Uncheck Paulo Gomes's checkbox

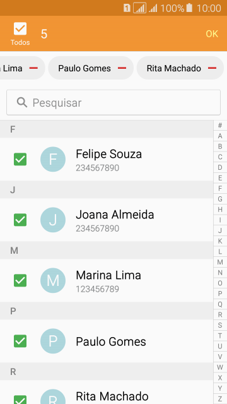pos(20,341)
